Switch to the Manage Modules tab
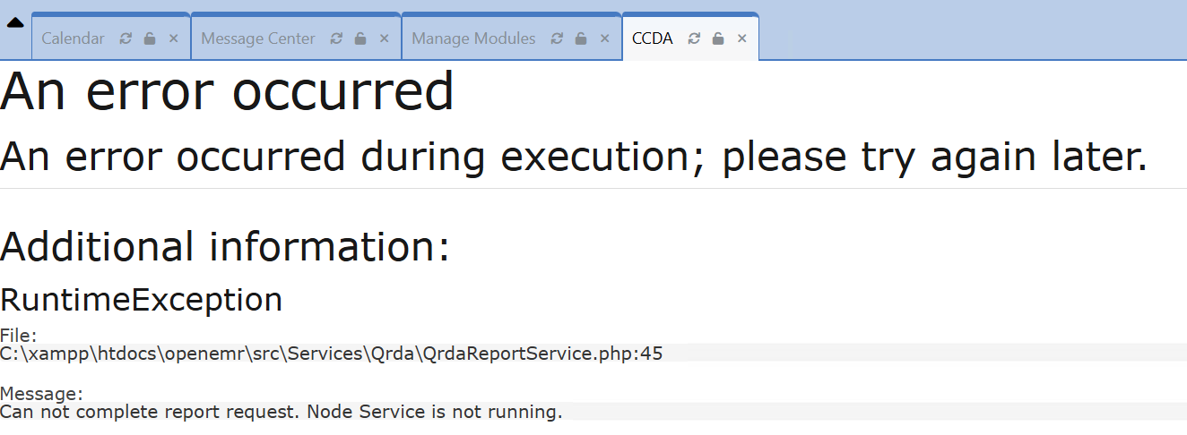This screenshot has height=435, width=1187. tap(473, 38)
